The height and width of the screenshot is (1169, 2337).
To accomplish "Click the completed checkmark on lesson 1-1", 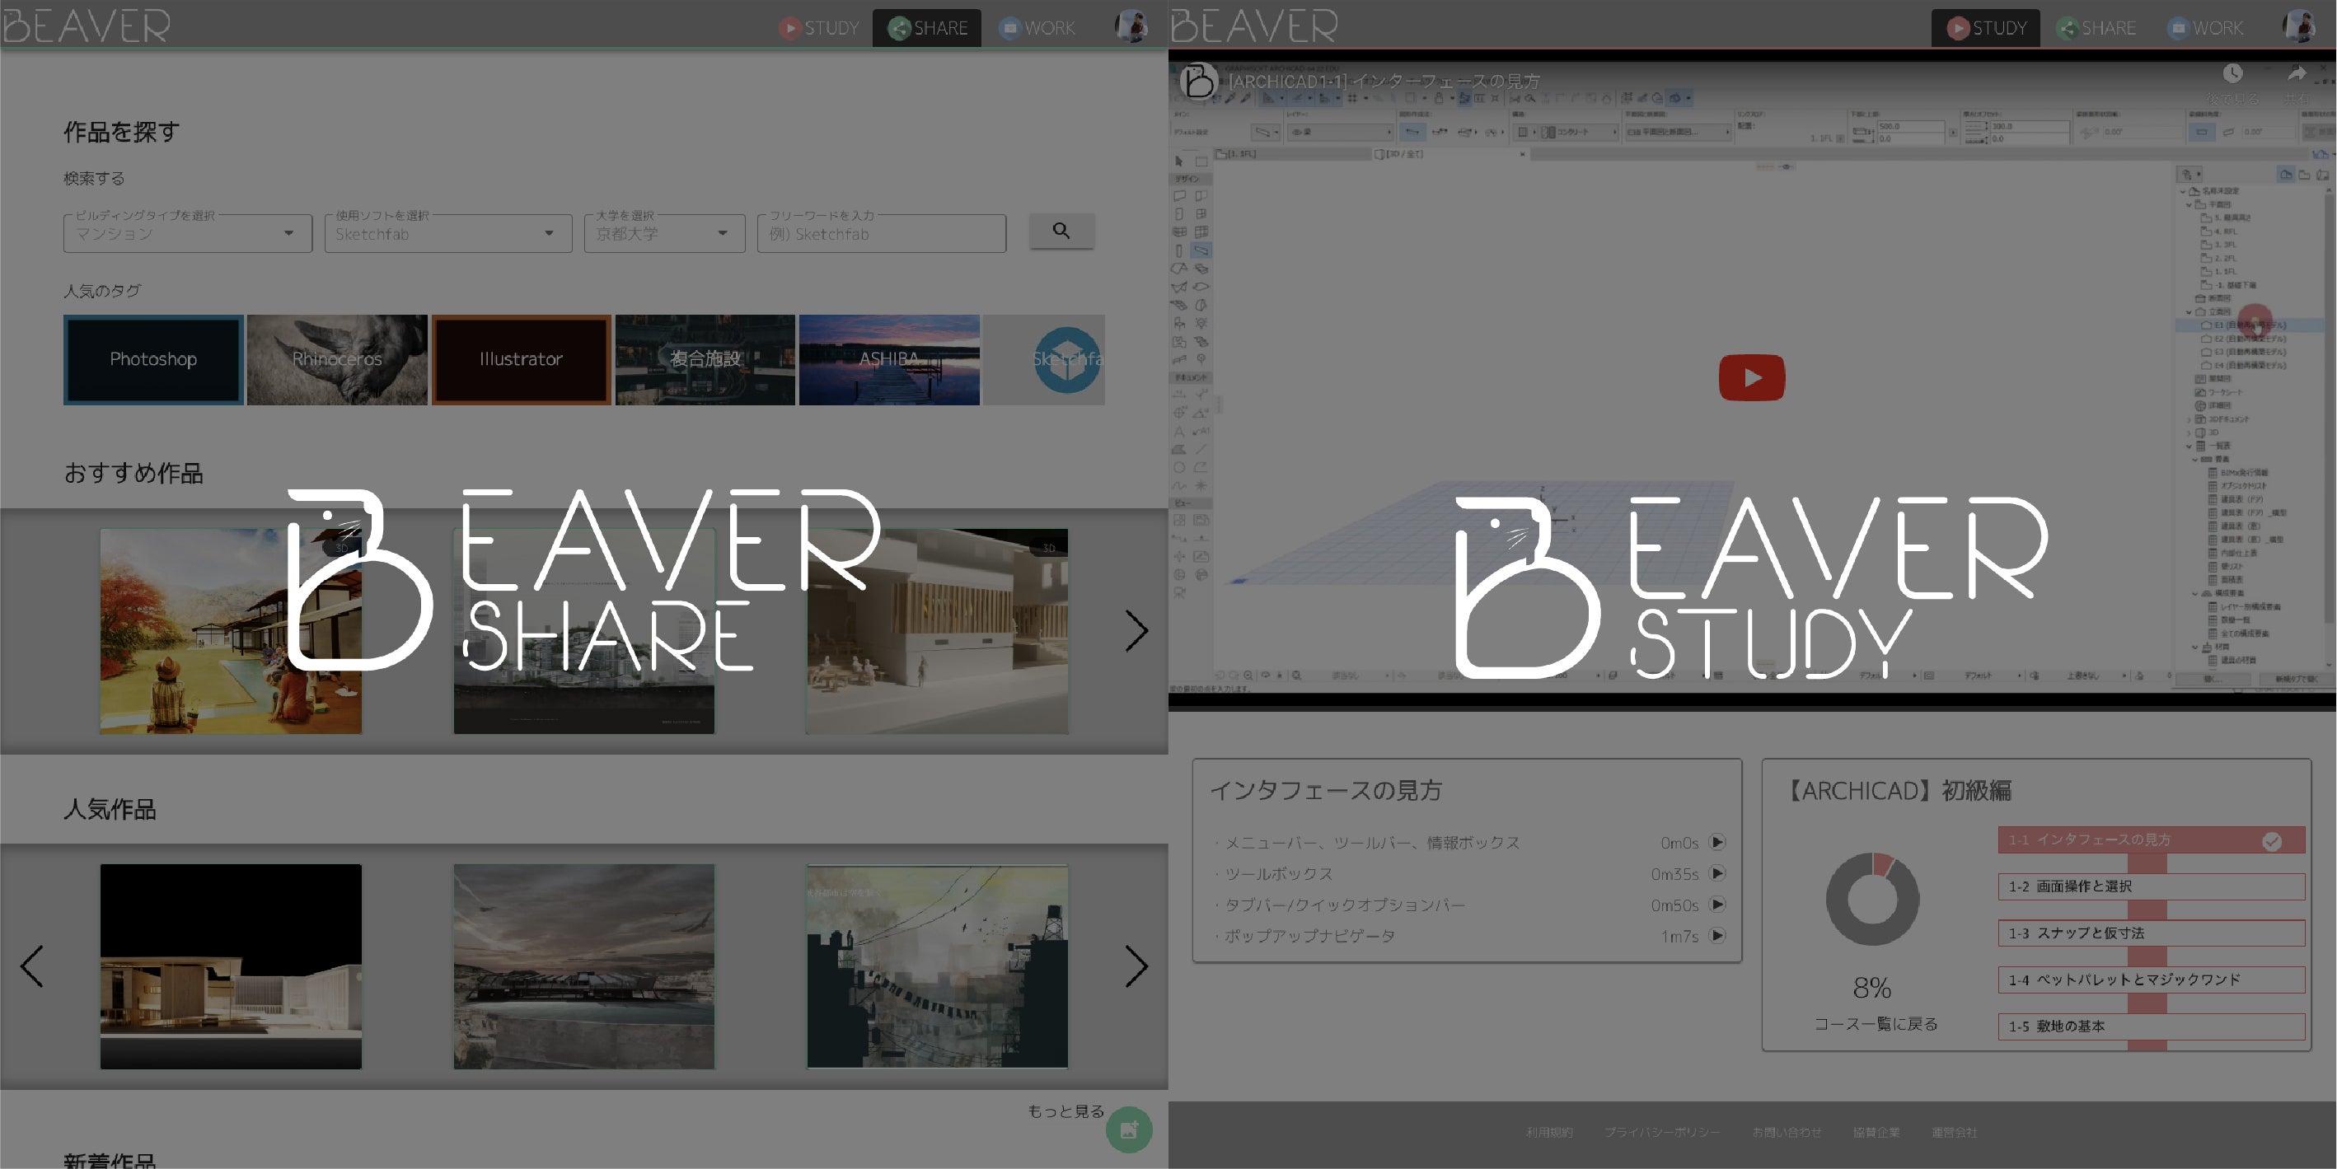I will pos(2271,840).
